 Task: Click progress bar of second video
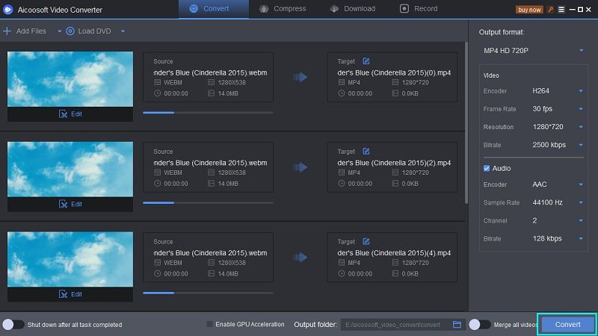(x=208, y=202)
